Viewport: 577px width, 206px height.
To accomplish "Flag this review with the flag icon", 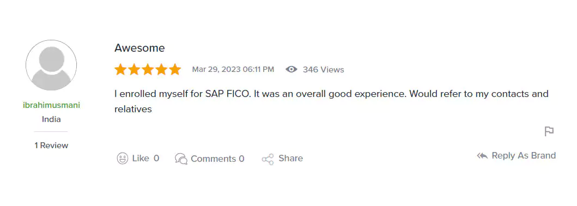I will (x=549, y=131).
